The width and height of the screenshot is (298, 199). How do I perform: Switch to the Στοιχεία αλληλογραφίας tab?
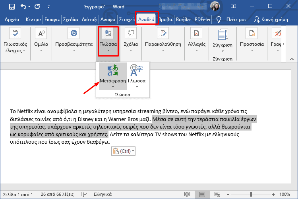click(x=127, y=20)
